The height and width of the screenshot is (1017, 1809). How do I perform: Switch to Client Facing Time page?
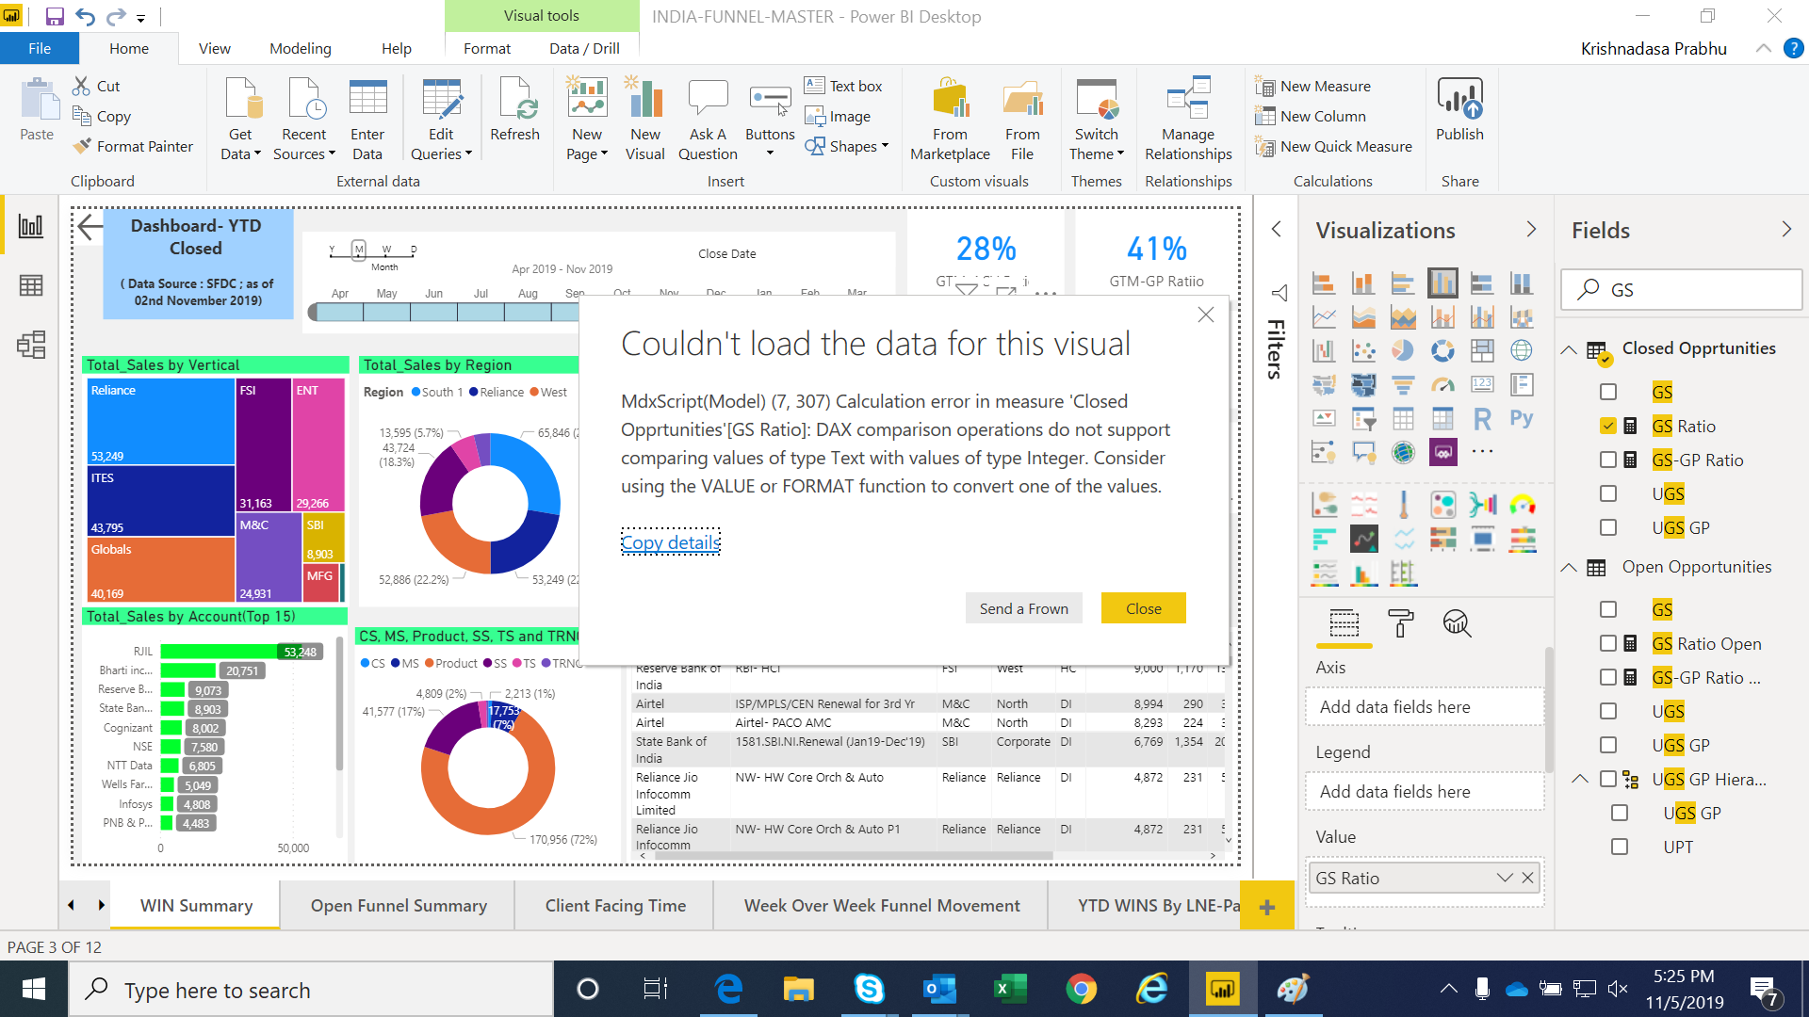pyautogui.click(x=615, y=905)
